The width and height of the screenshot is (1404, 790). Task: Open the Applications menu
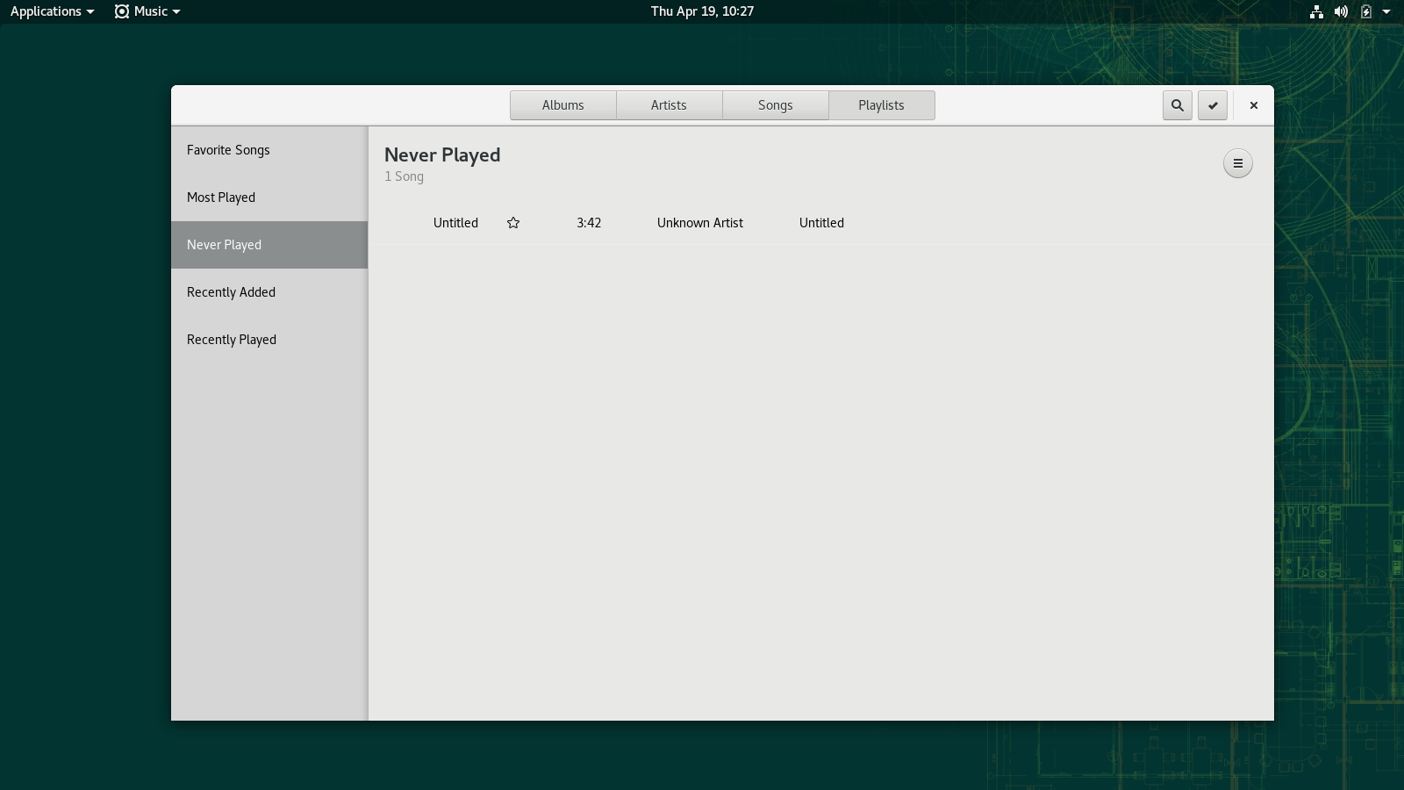point(52,11)
